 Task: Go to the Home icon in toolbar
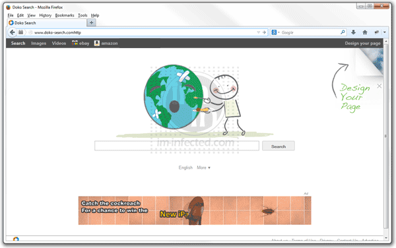pos(365,32)
